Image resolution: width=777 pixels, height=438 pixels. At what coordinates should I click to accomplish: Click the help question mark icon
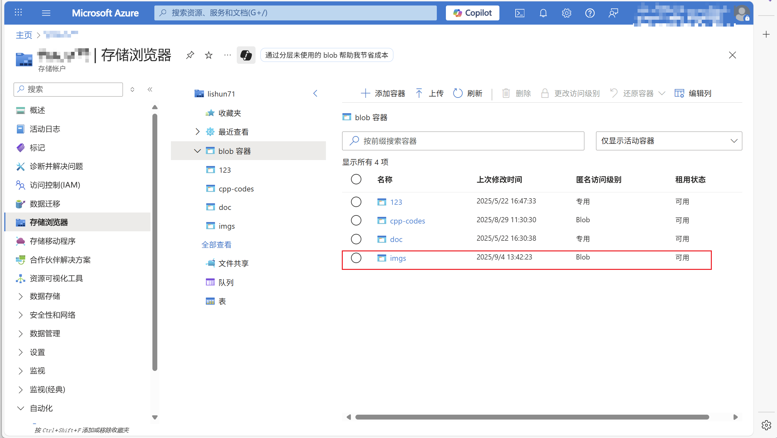[590, 13]
